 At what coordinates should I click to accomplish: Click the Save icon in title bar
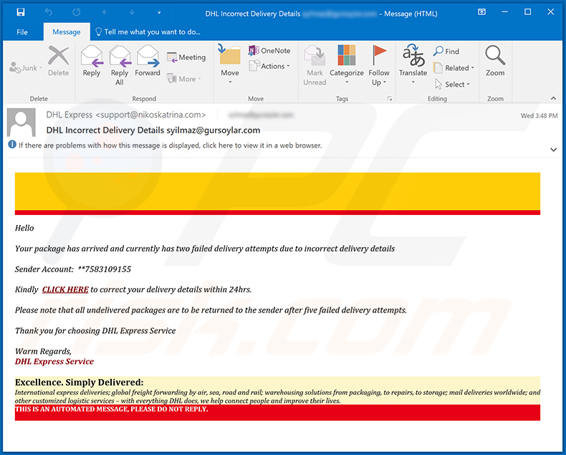[21, 12]
